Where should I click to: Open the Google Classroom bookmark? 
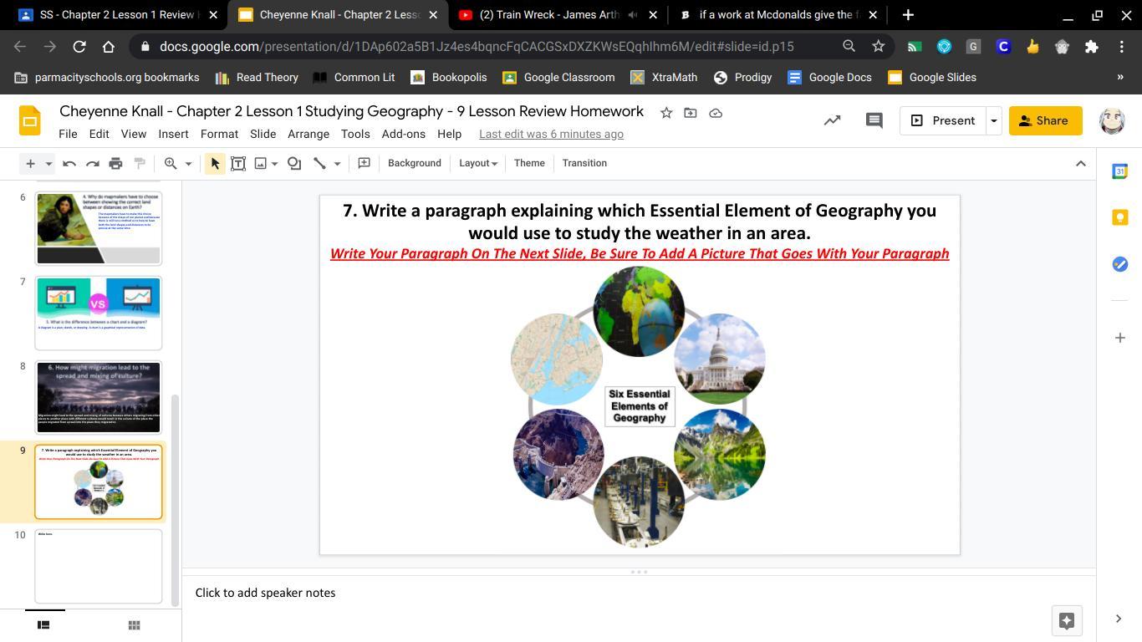pyautogui.click(x=558, y=77)
